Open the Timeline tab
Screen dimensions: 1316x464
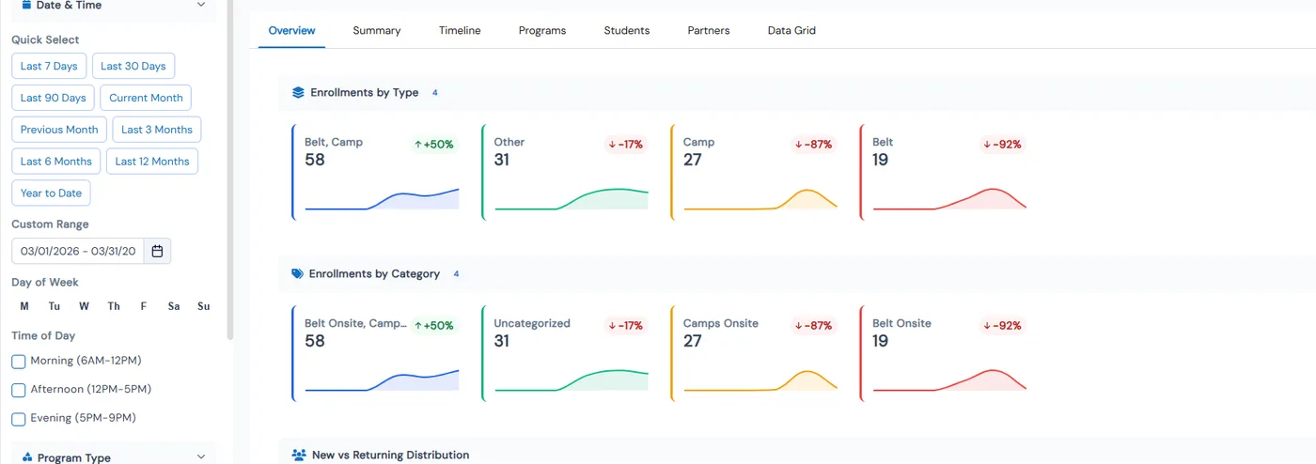point(460,31)
